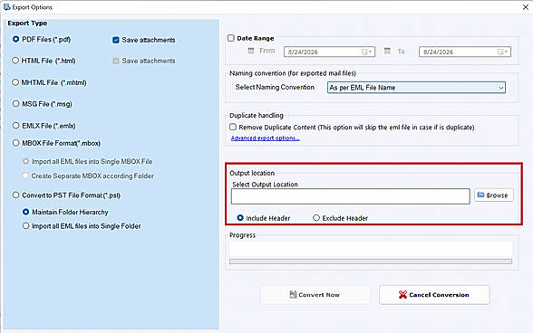Select PDF Files (*.pdf) export type
Viewport: 533px width, 333px height.
[x=15, y=39]
